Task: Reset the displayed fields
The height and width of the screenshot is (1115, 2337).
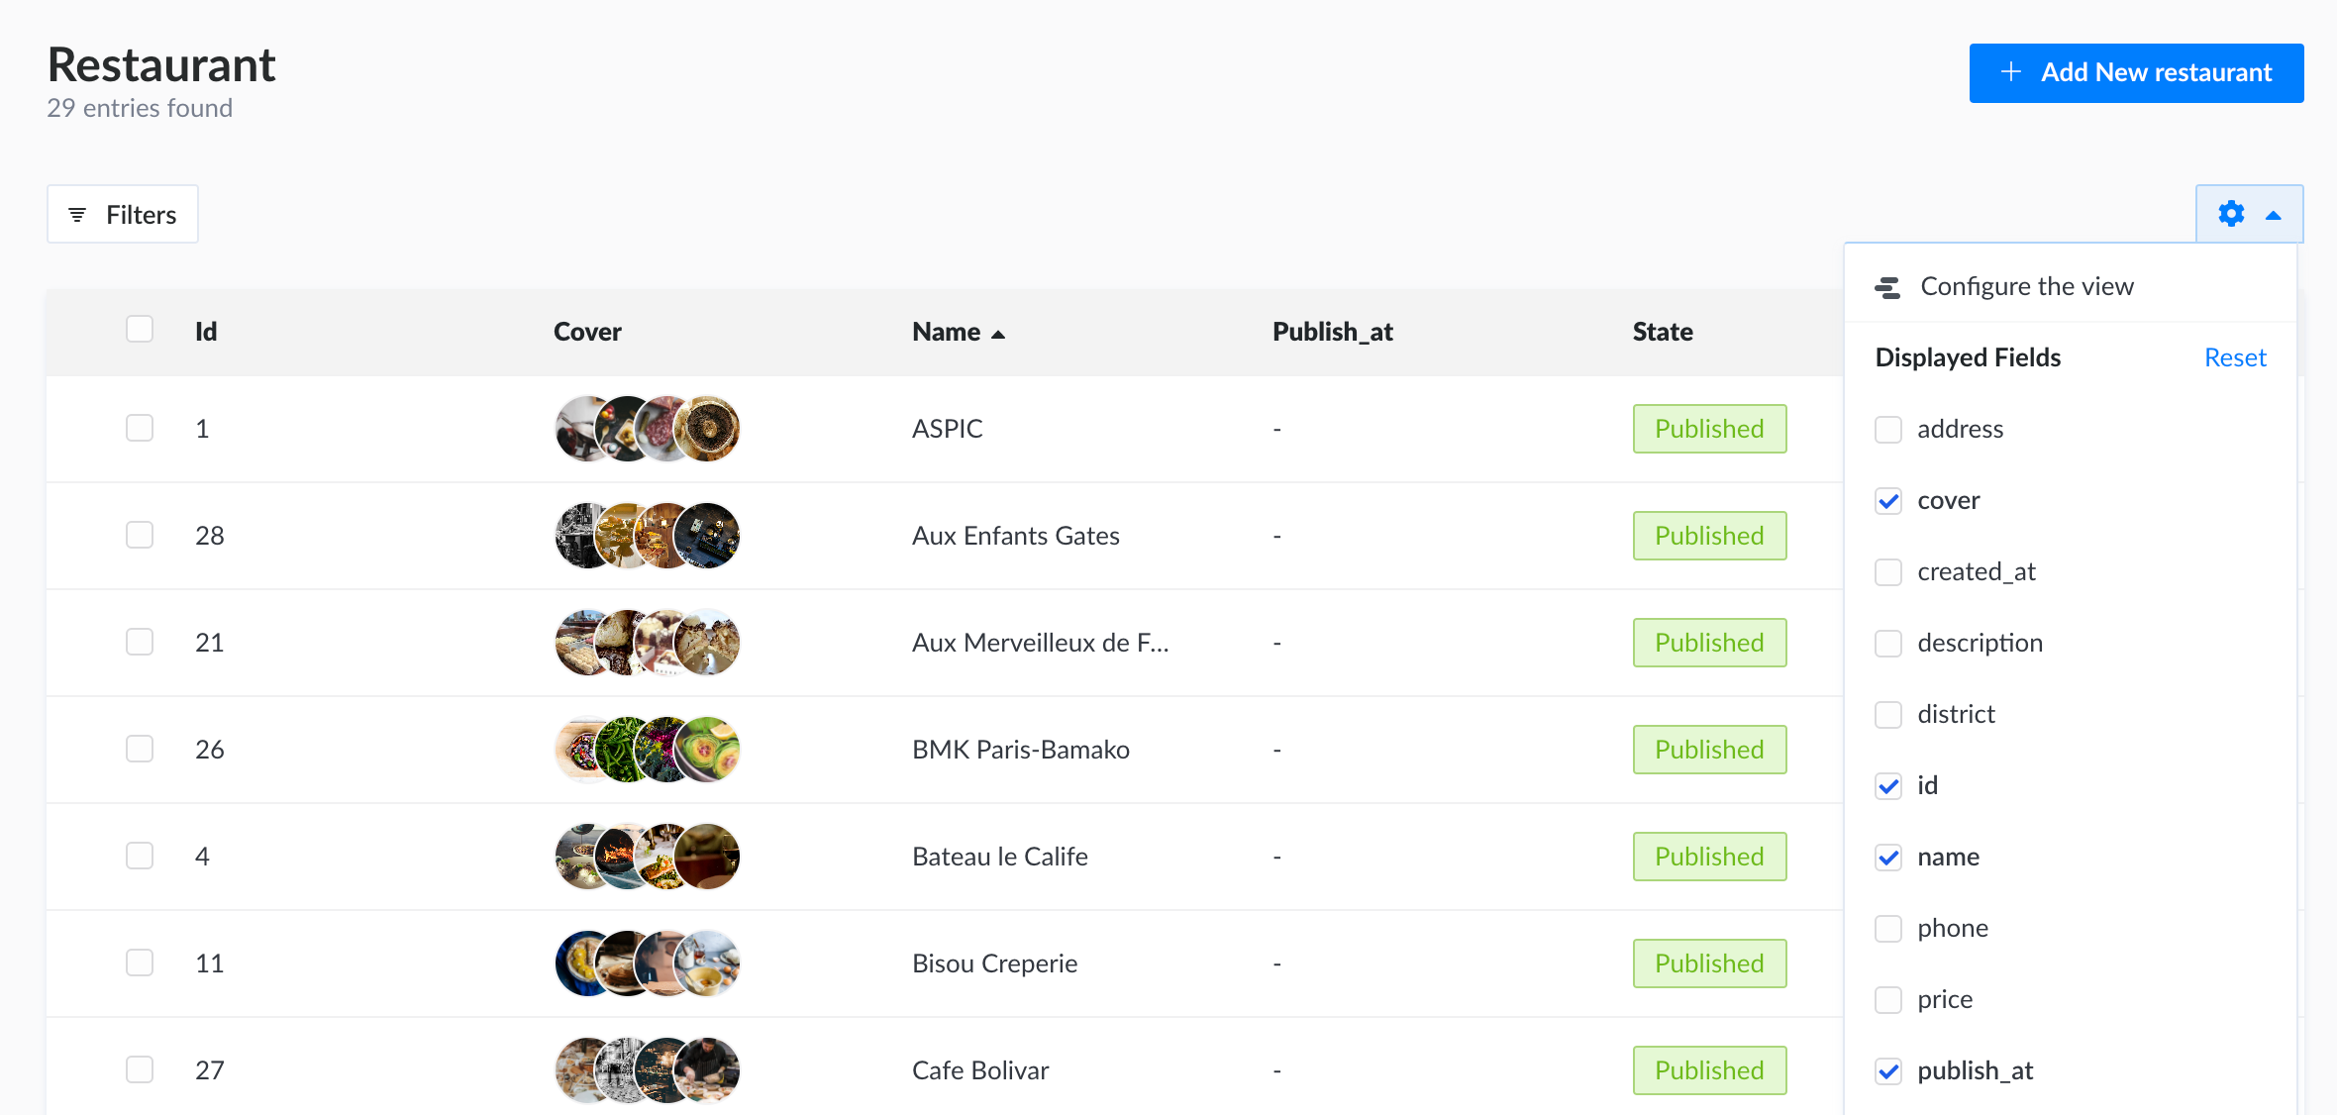Action: [2235, 357]
